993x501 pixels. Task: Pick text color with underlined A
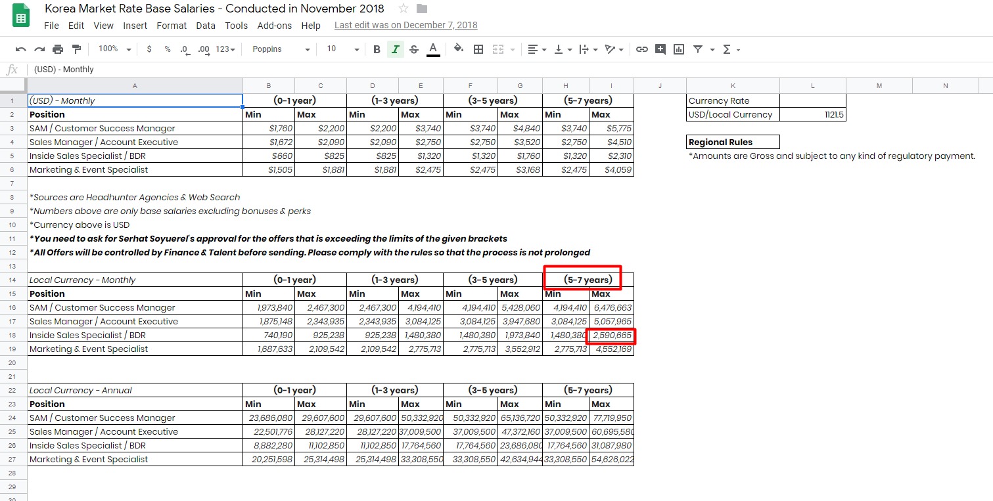433,49
